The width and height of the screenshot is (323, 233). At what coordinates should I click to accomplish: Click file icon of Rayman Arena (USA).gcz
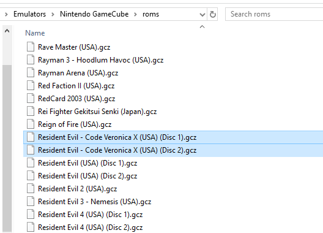pos(31,73)
